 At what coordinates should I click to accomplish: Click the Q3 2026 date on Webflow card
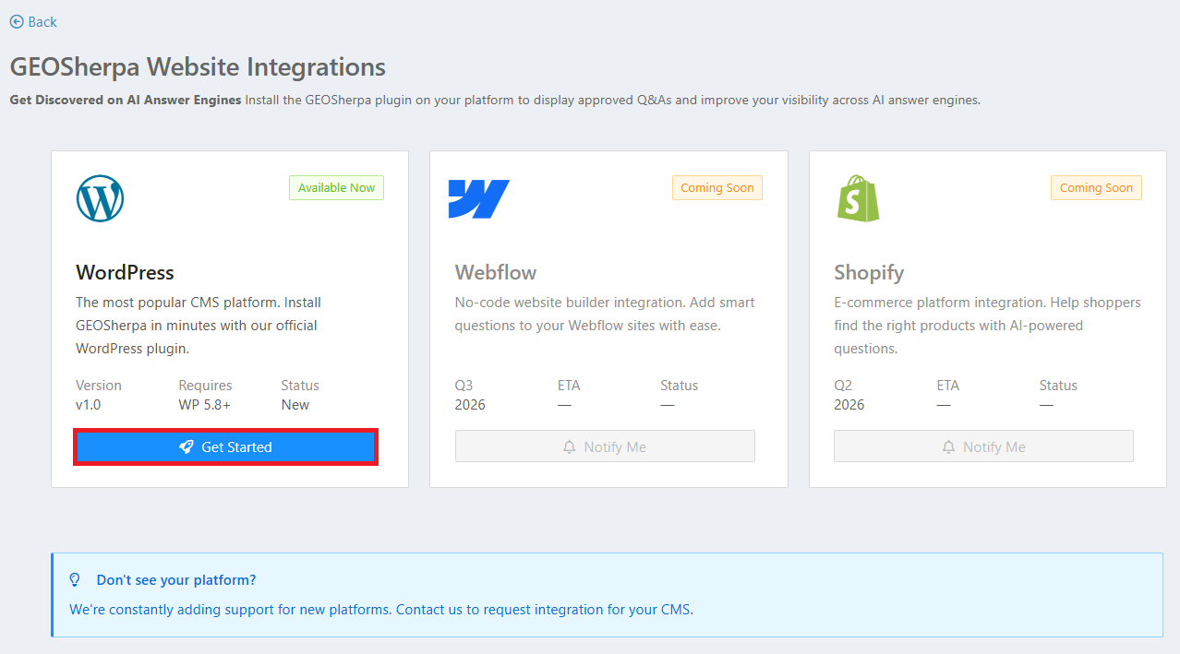coord(470,395)
